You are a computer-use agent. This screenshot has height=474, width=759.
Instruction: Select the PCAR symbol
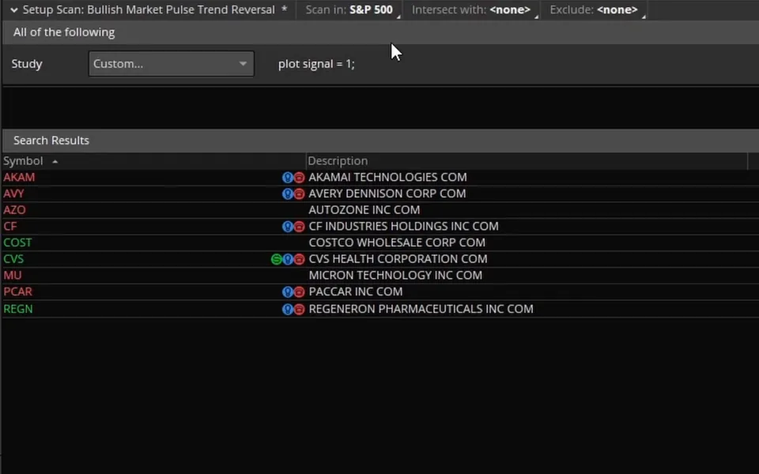[18, 292]
